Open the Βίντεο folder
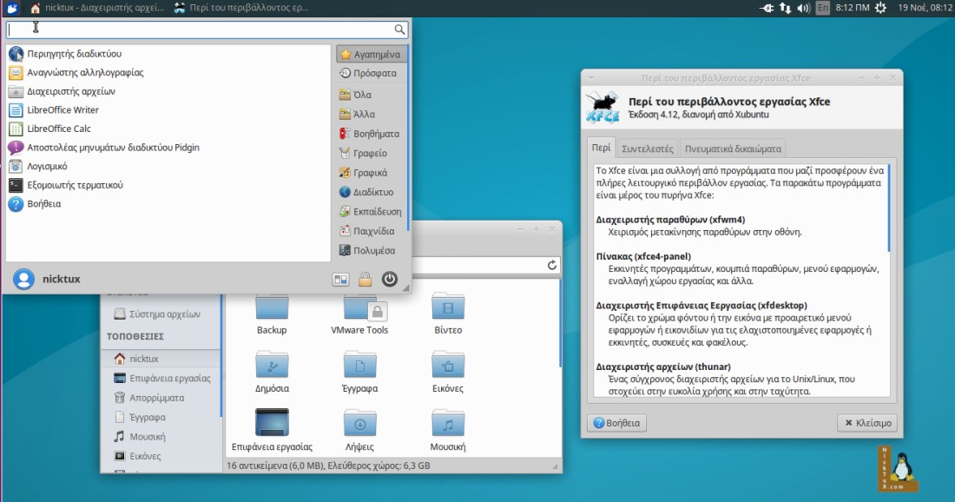The height and width of the screenshot is (502, 955). (x=447, y=310)
